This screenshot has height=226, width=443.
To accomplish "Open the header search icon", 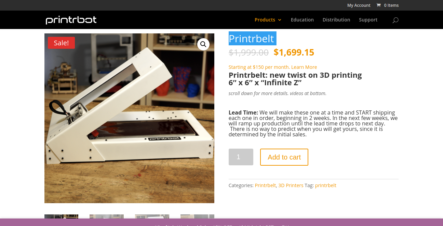I will point(395,20).
